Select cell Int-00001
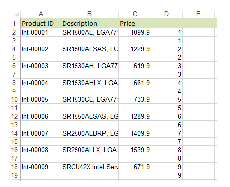This screenshot has height=187, width=230. pos(41,32)
